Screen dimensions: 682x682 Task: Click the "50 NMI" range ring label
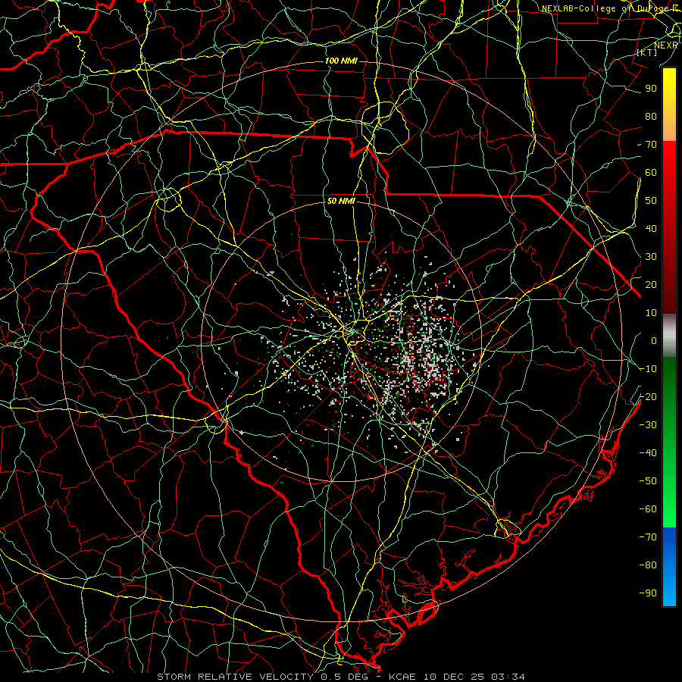341,201
